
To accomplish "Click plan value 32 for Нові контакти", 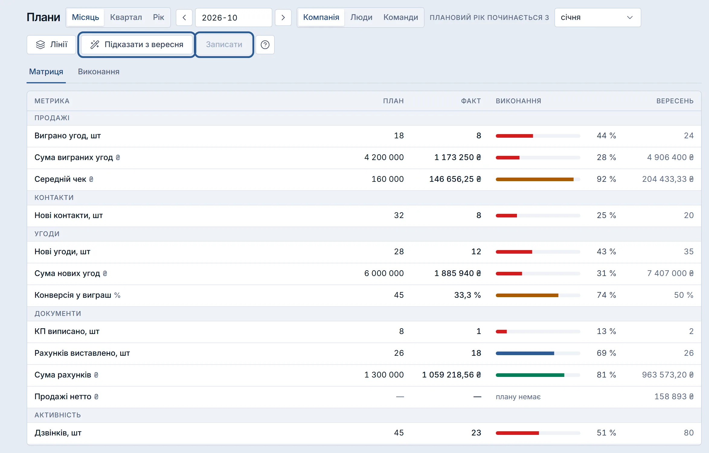I will click(x=399, y=215).
